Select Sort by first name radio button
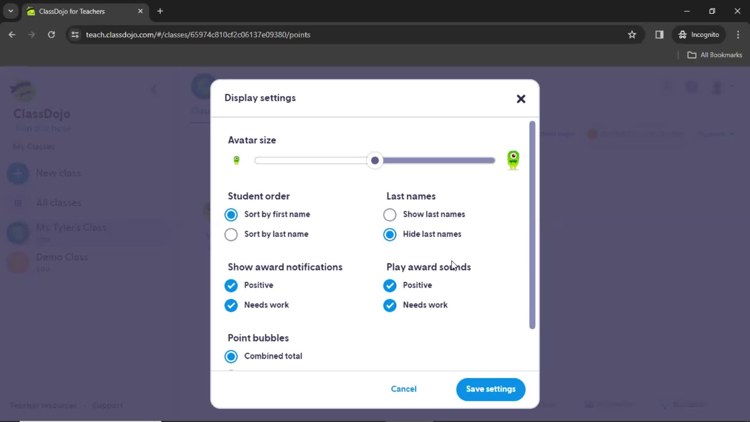This screenshot has width=750, height=422. pos(231,215)
